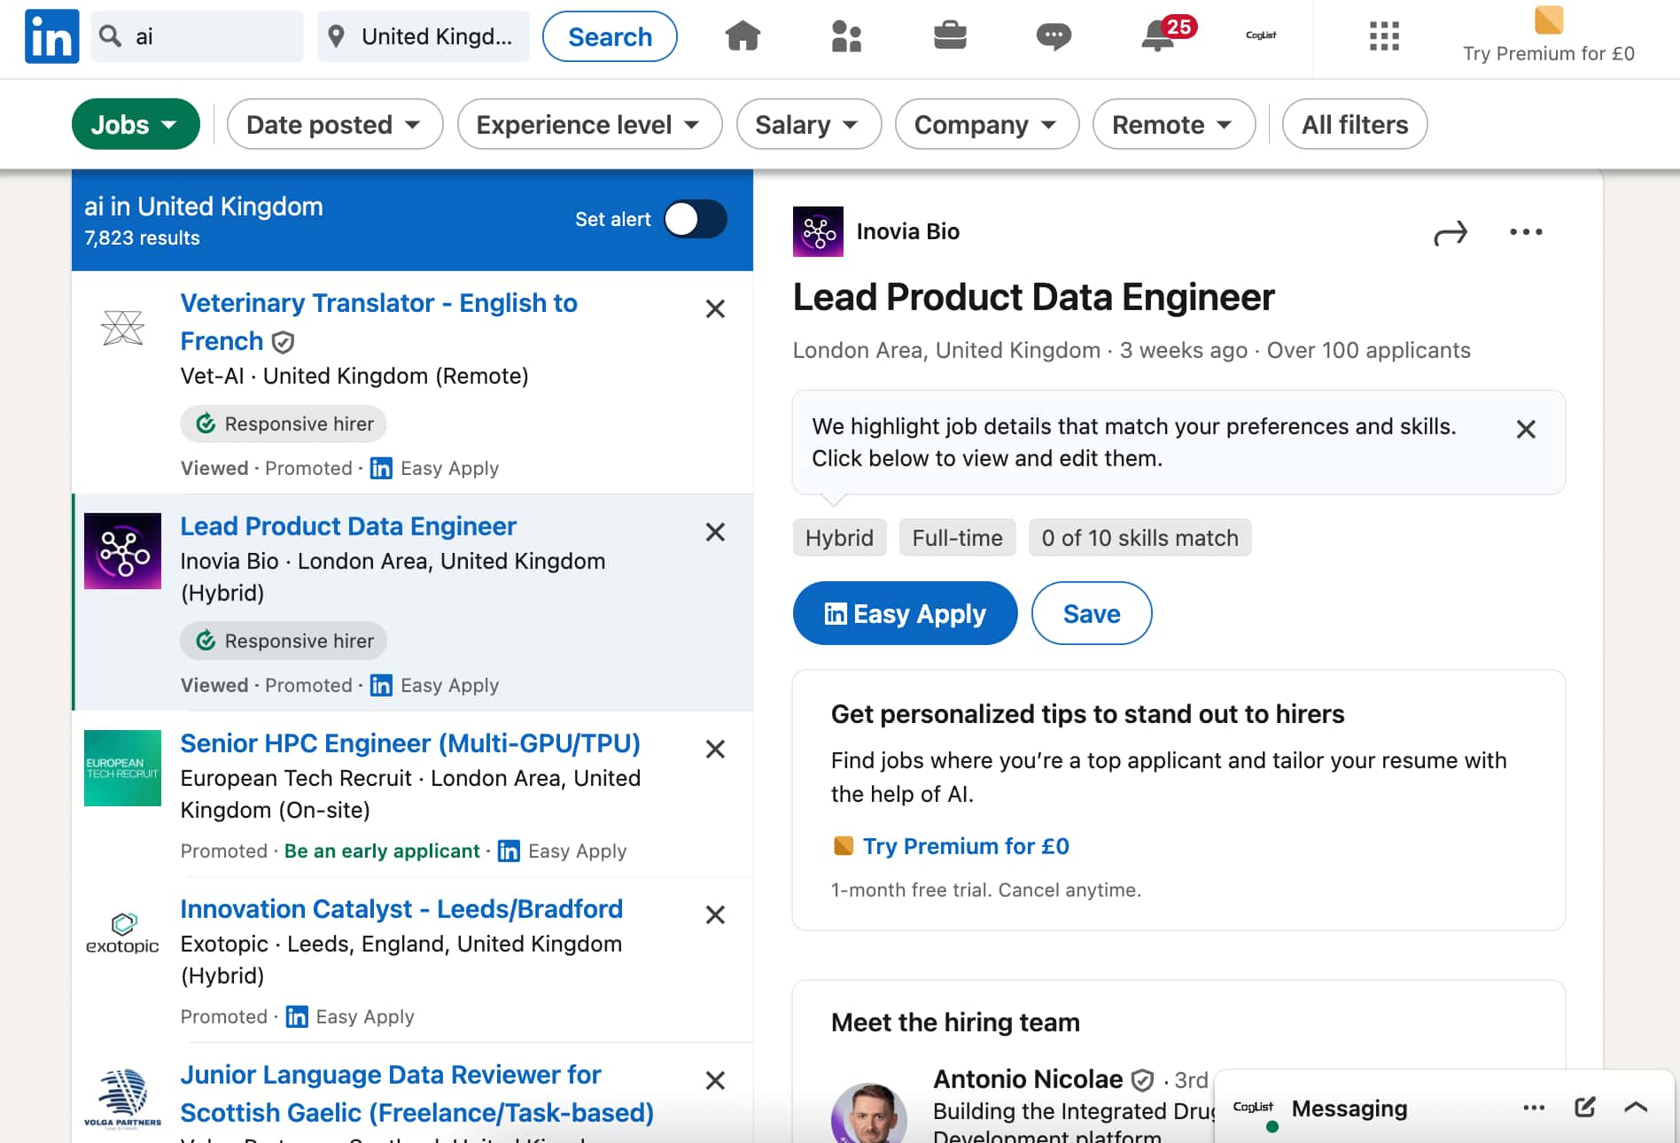Dismiss the Veterinary Translator job card
Screen dimensions: 1680x1143
[715, 309]
